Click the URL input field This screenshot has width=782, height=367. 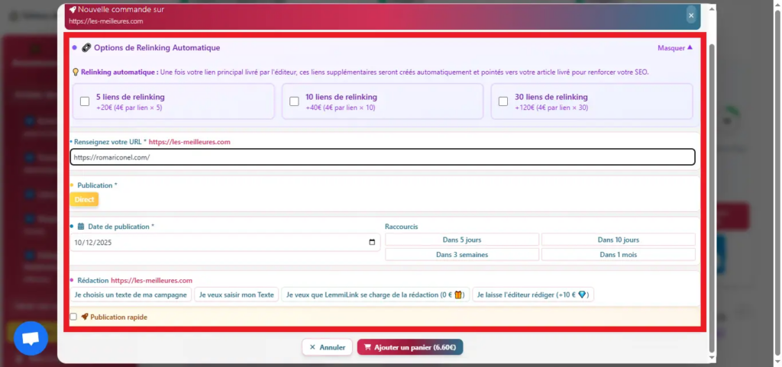coord(383,157)
